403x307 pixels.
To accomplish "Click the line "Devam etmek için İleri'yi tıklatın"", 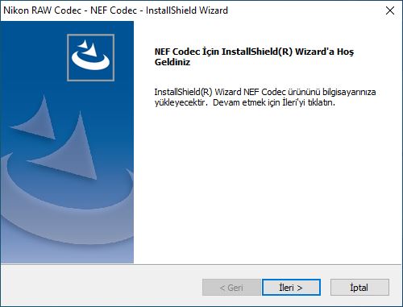I will pyautogui.click(x=274, y=102).
